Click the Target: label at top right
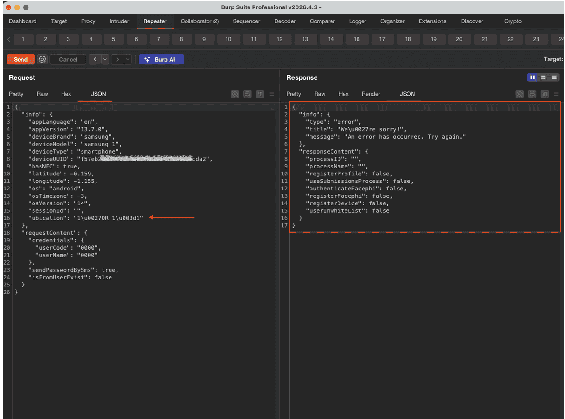 point(554,59)
